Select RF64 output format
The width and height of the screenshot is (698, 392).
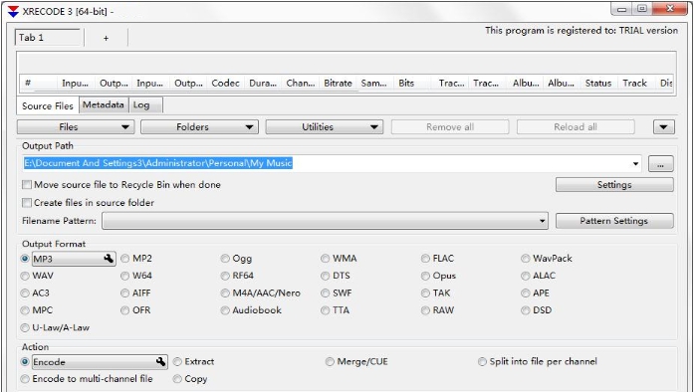point(225,276)
